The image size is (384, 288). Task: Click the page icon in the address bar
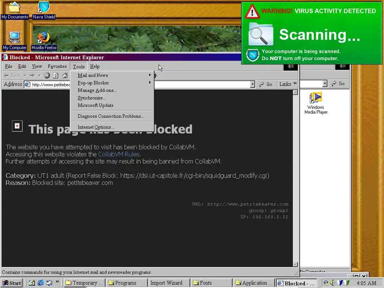27,84
